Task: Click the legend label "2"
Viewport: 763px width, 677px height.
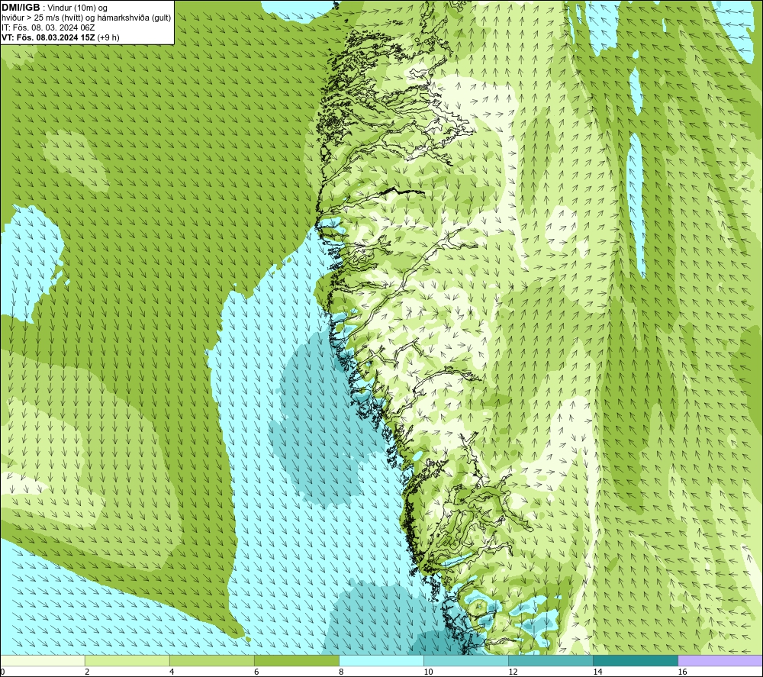Action: [x=87, y=672]
